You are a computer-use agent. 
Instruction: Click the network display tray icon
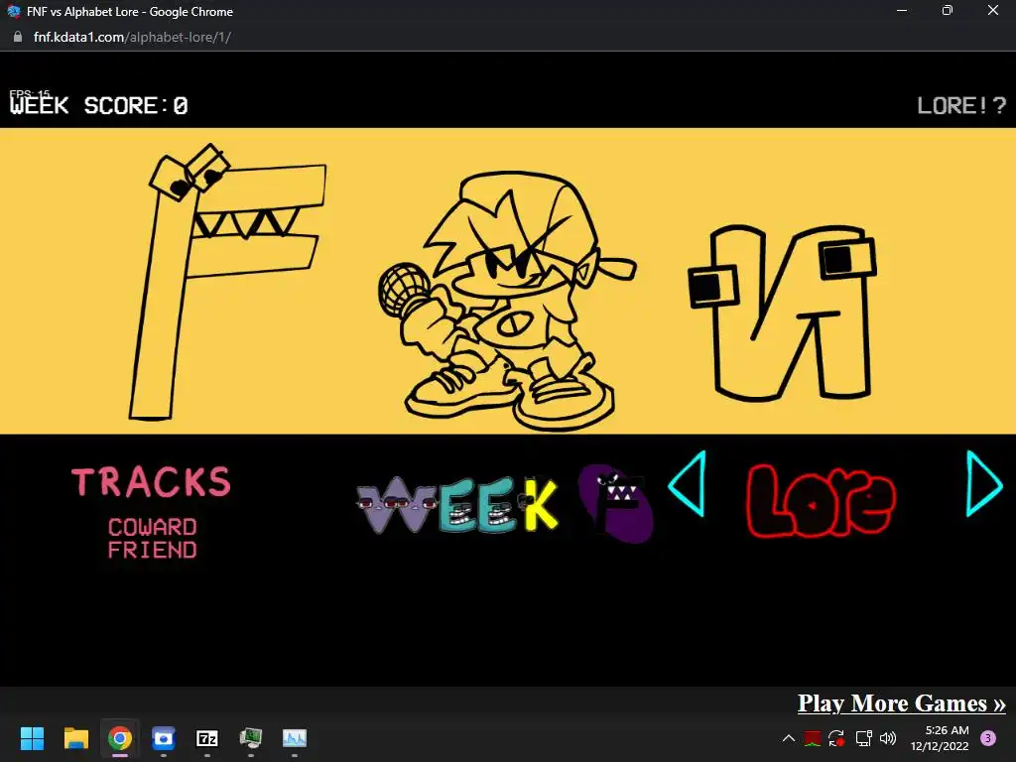pyautogui.click(x=864, y=738)
